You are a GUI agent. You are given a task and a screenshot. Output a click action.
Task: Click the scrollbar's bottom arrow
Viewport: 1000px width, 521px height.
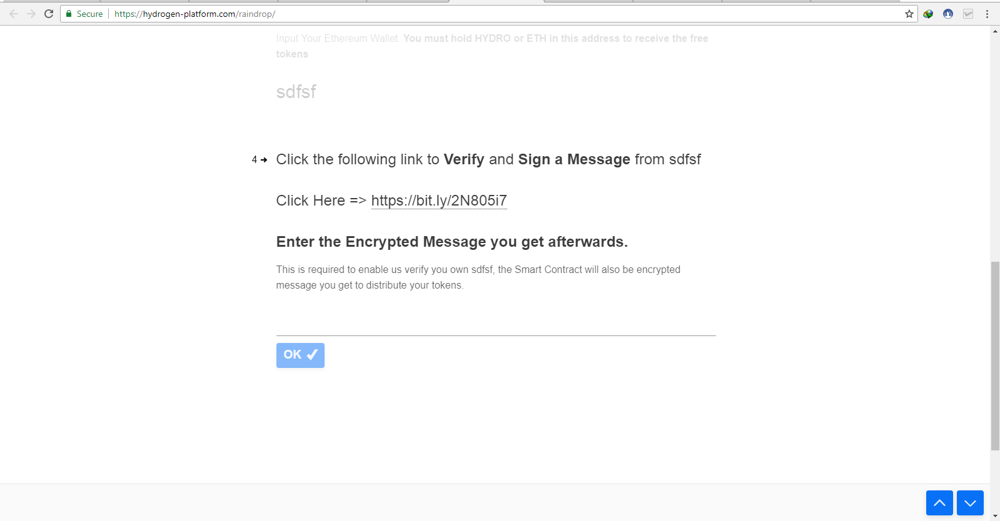995,516
